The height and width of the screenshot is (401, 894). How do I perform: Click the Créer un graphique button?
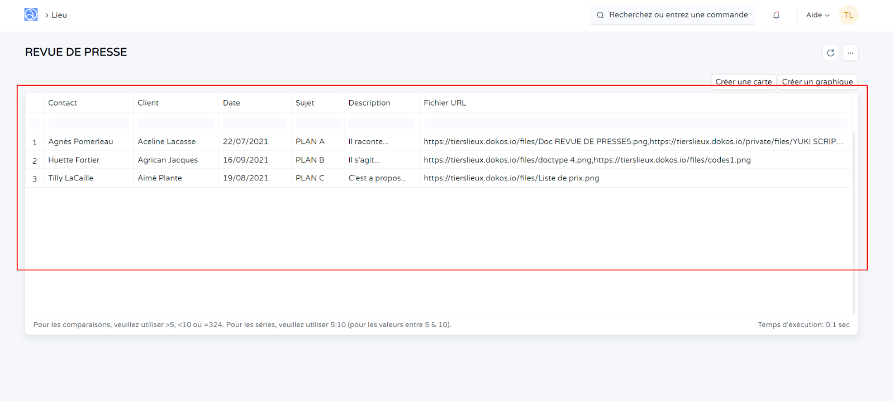[x=817, y=82]
